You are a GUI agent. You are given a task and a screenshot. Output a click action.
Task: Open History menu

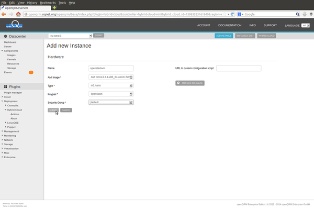(x=32, y=3)
